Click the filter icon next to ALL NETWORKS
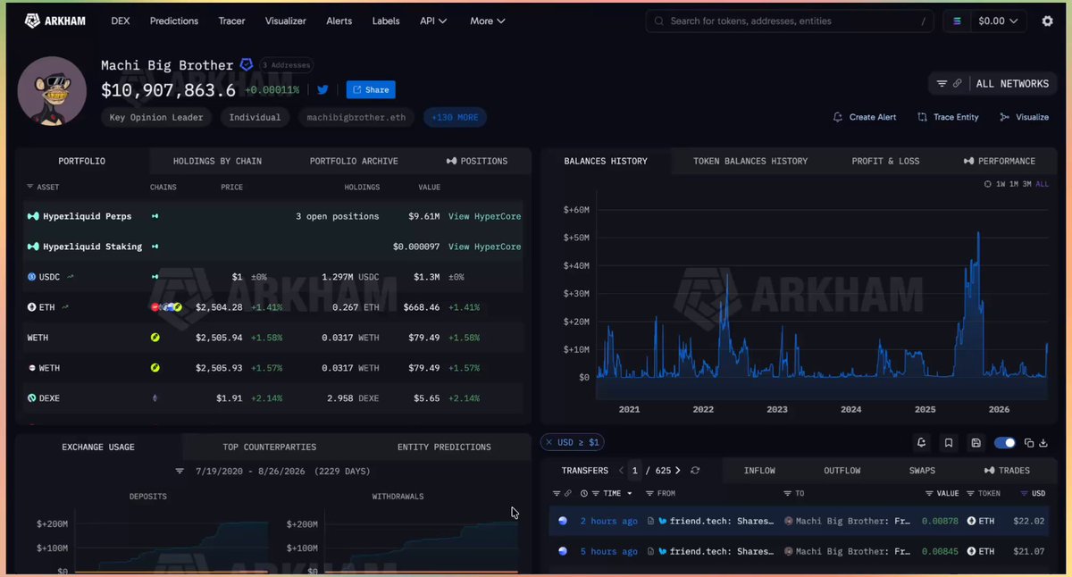The image size is (1072, 577). [942, 83]
